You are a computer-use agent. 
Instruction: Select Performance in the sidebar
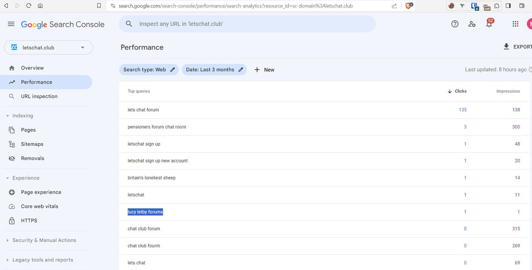(46, 82)
